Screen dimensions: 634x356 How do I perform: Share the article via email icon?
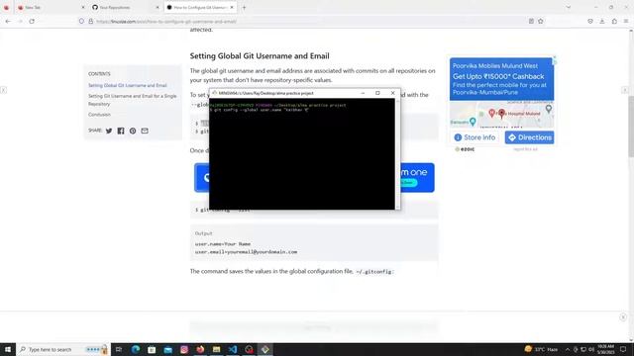click(145, 131)
